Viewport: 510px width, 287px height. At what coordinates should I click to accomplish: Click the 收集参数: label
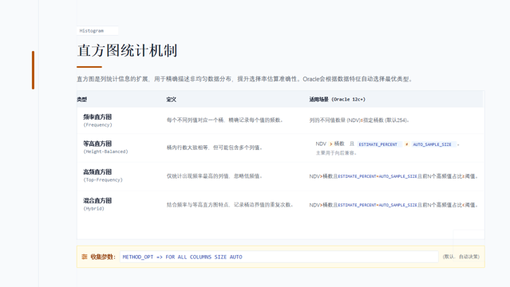coord(103,257)
